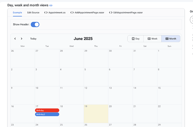Select the day 9 cell
This screenshot has width=193, height=127.
pos(23,95)
